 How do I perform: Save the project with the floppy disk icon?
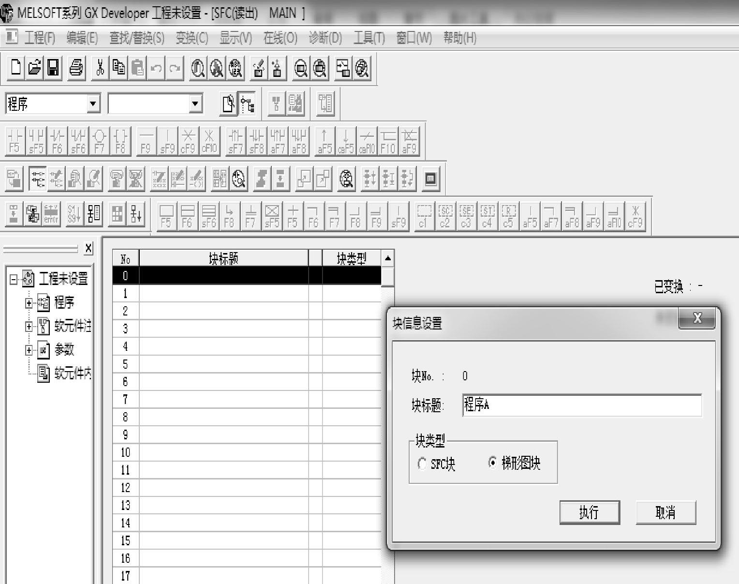(53, 67)
